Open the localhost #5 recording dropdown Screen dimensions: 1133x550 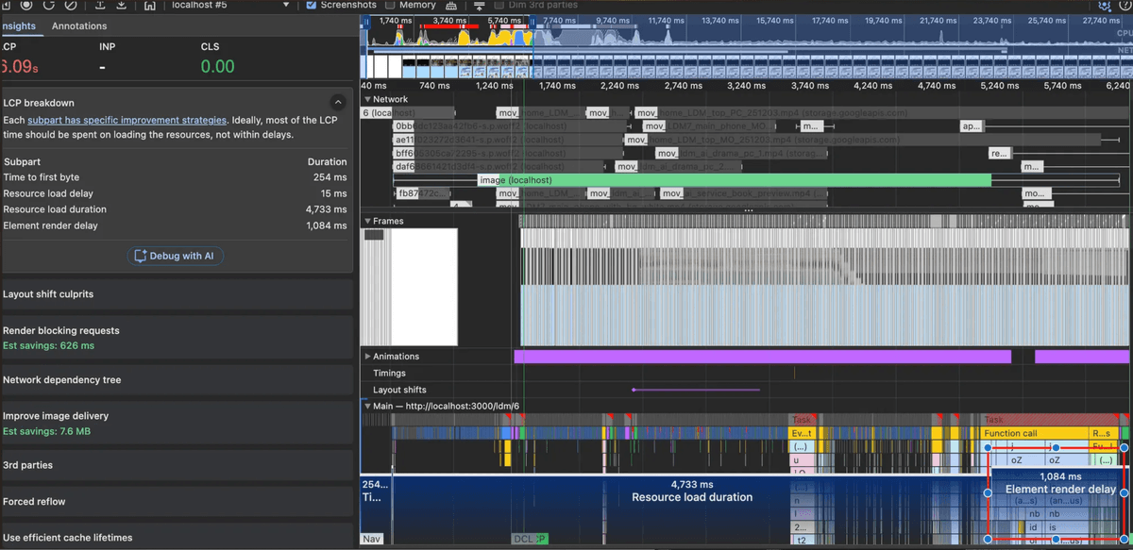pos(287,5)
